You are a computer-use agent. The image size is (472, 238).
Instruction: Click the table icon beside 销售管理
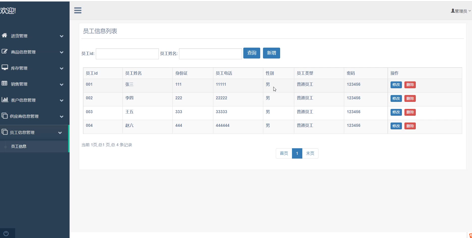pos(5,83)
